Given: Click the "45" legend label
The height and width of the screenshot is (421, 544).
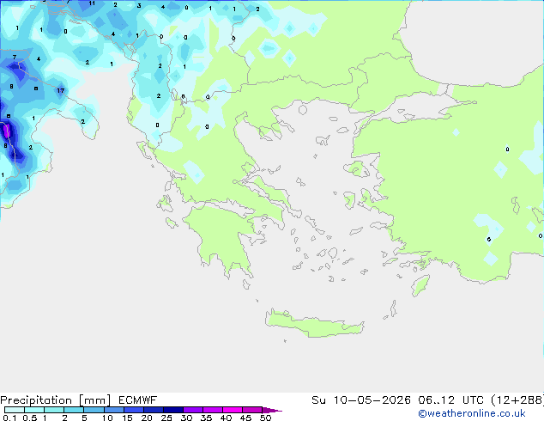Looking at the screenshot, I should [x=245, y=418].
